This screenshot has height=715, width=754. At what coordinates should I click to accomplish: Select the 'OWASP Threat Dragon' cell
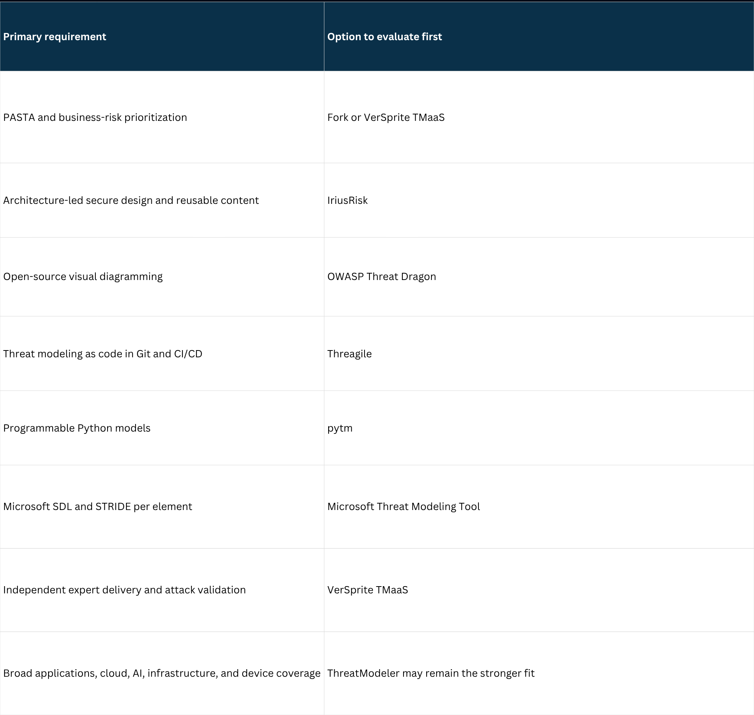coord(539,277)
